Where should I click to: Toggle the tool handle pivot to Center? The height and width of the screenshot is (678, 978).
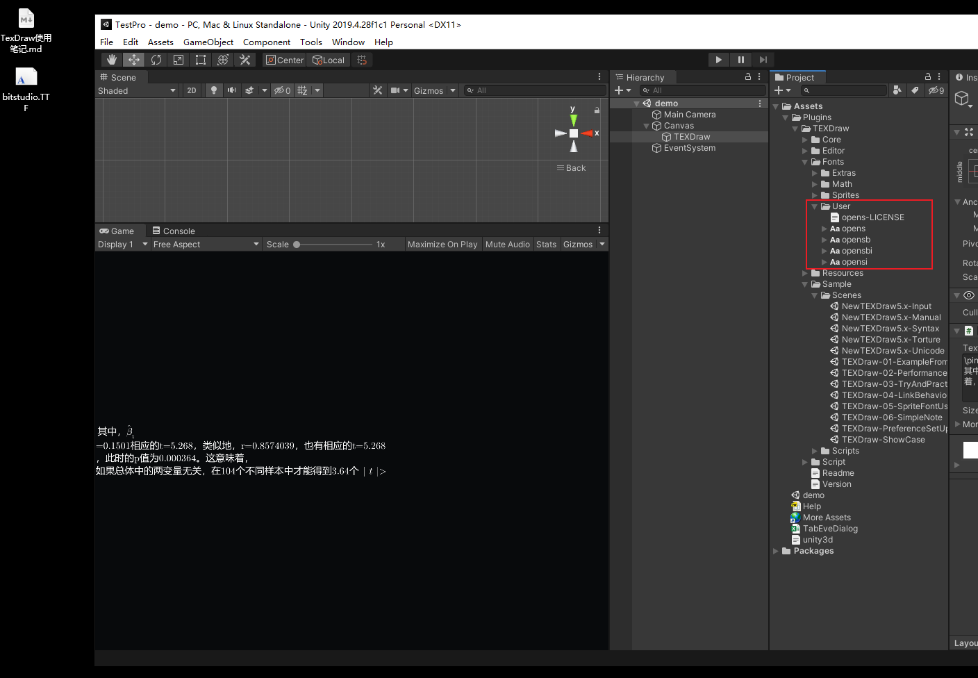(x=284, y=60)
